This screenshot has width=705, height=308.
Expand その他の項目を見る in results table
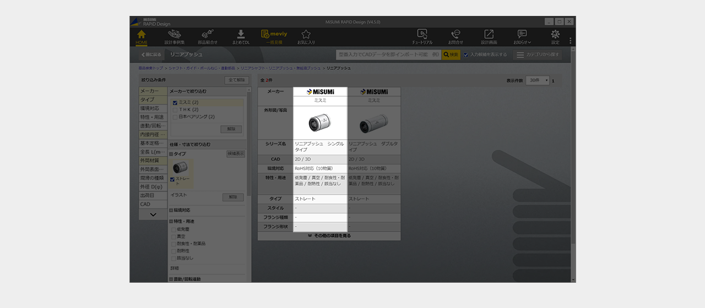point(329,235)
